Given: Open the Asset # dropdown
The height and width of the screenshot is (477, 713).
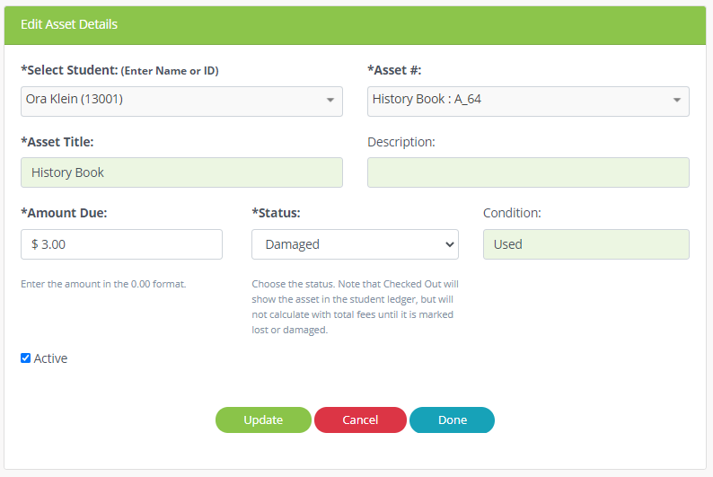Looking at the screenshot, I should [x=528, y=101].
